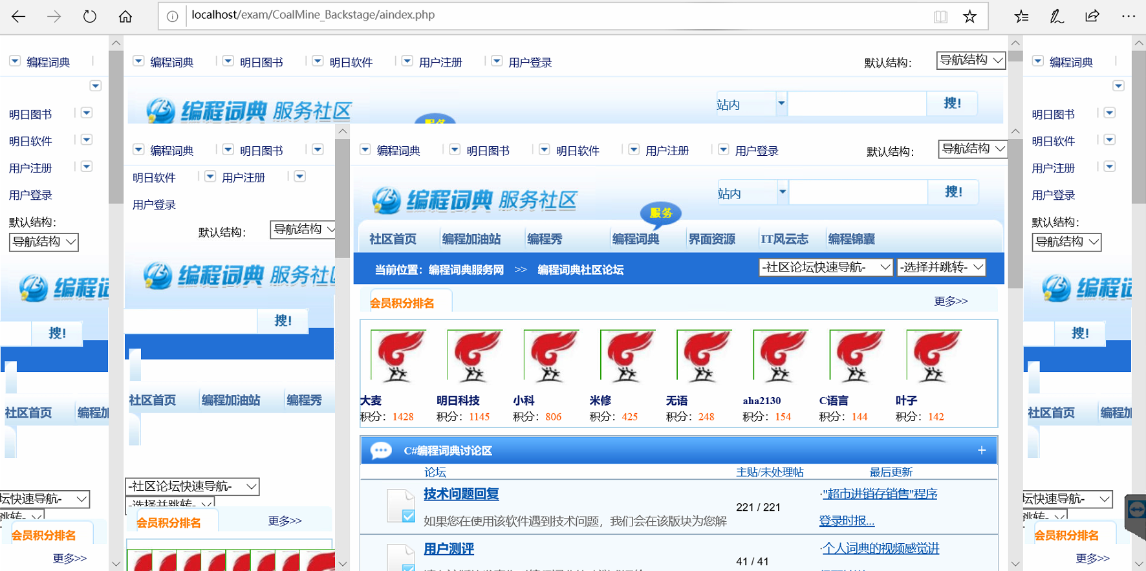Open the 编程词典 tab under 服务 bubble
The height and width of the screenshot is (571, 1146).
tap(636, 239)
